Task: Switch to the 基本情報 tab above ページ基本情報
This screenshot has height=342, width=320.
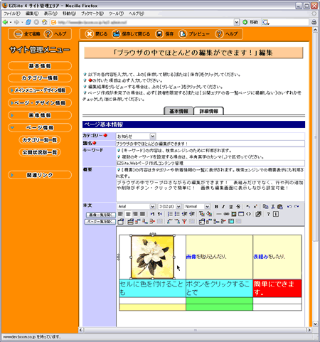Action: (178, 111)
